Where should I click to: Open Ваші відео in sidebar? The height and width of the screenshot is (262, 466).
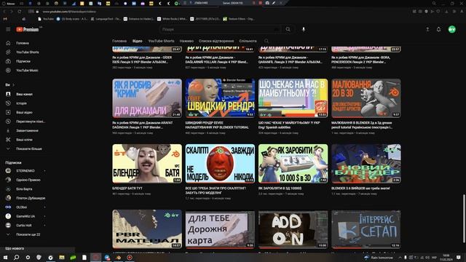24,112
